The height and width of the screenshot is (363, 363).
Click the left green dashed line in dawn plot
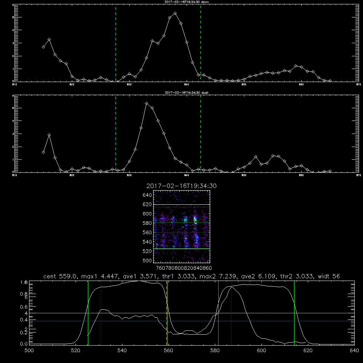coord(115,43)
